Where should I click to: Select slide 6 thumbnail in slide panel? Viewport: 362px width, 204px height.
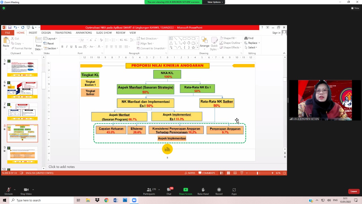coord(22,90)
